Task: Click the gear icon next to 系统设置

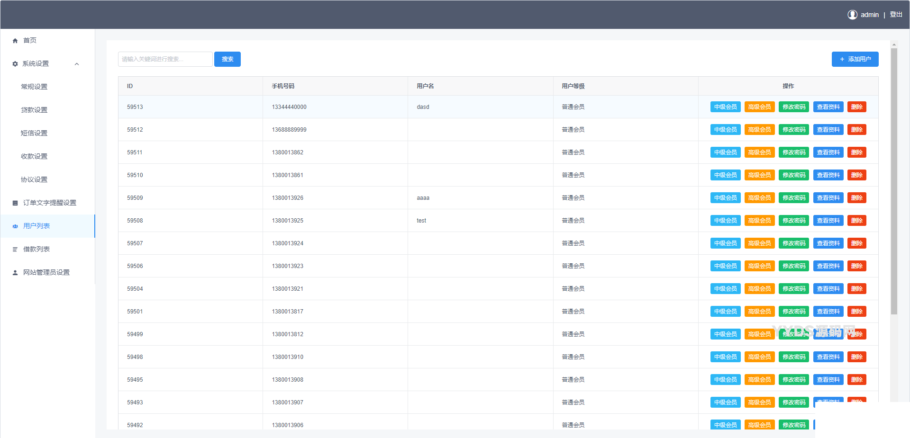Action: tap(15, 64)
